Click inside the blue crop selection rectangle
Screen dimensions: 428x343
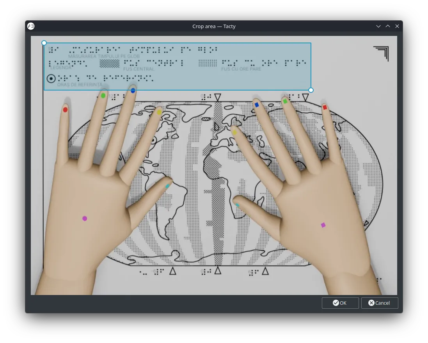[x=178, y=66]
